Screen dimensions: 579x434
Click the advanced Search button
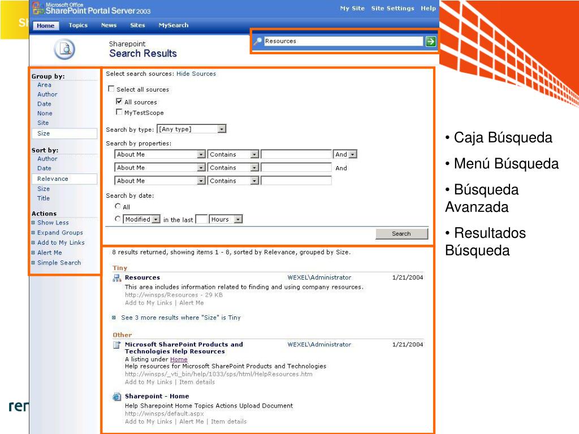click(401, 234)
